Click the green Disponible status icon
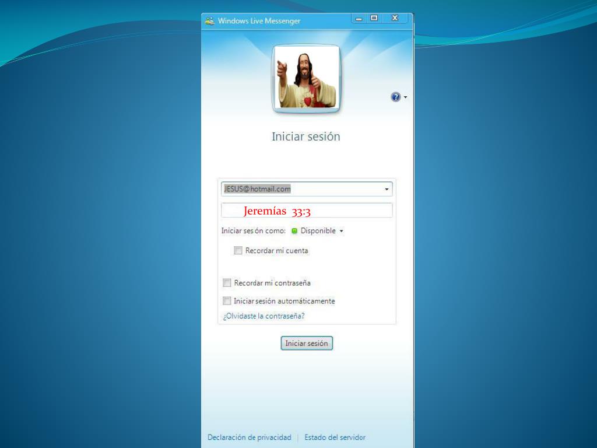The height and width of the screenshot is (448, 597). point(294,231)
